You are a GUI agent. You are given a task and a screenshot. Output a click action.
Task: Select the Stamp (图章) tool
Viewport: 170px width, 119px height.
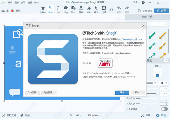81,10
